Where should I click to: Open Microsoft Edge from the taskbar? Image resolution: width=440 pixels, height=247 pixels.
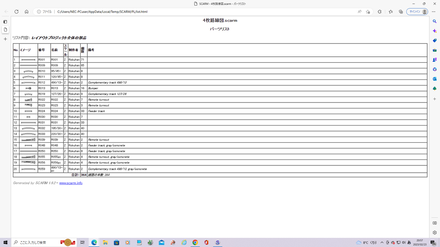[x=94, y=243]
